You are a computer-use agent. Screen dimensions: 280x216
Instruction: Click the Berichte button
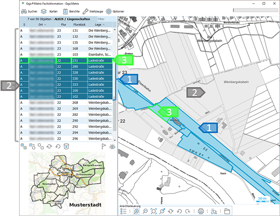70,11
